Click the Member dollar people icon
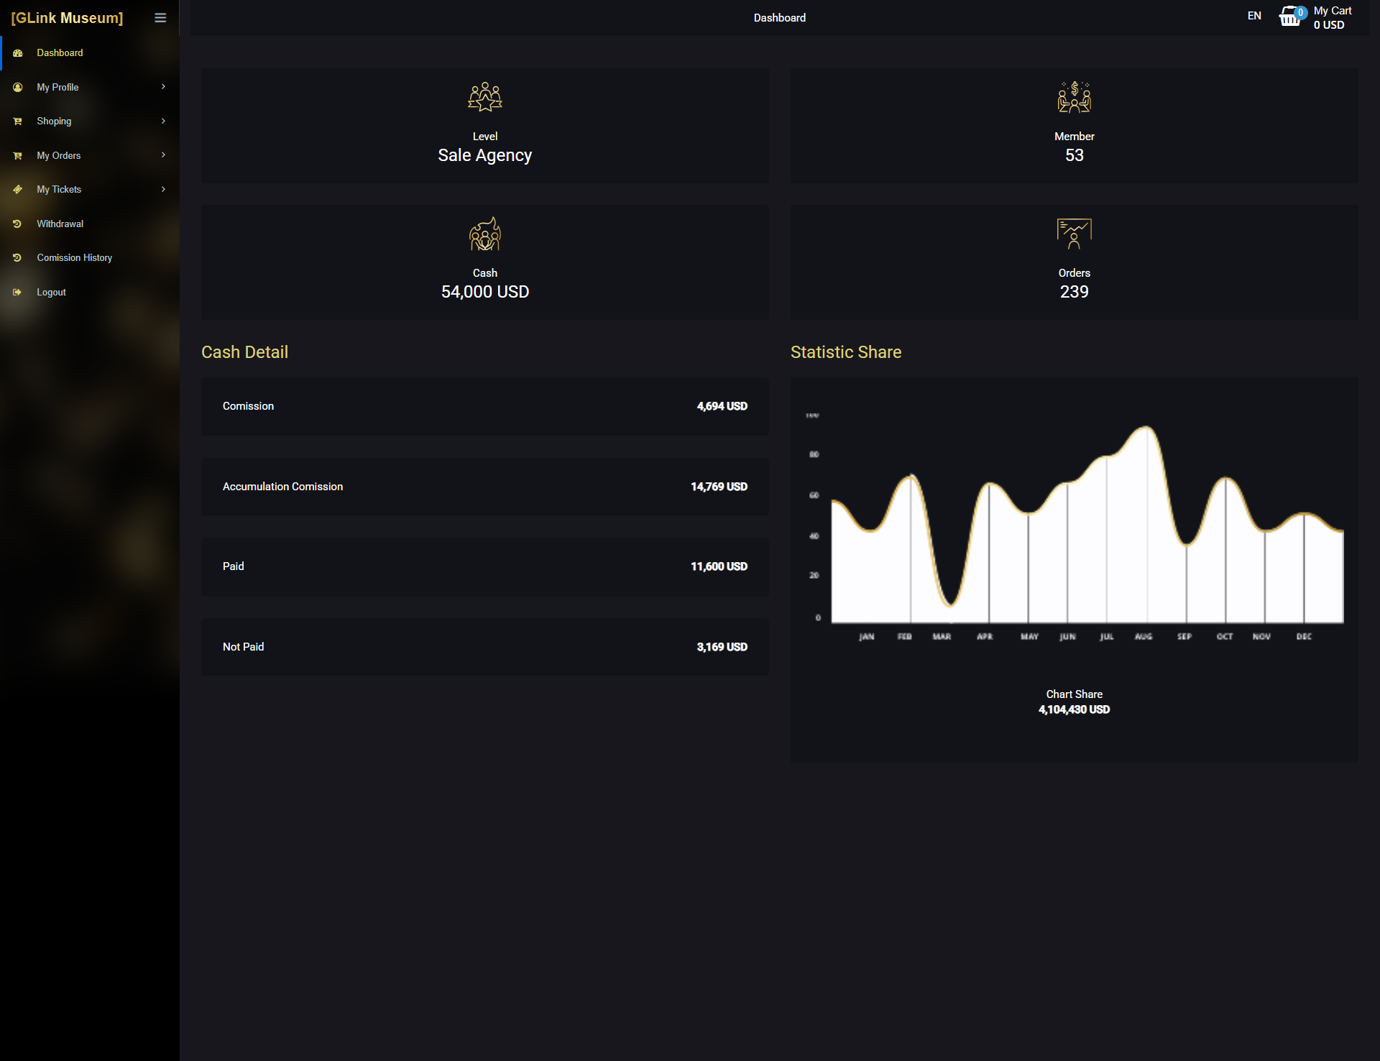 pos(1074,97)
